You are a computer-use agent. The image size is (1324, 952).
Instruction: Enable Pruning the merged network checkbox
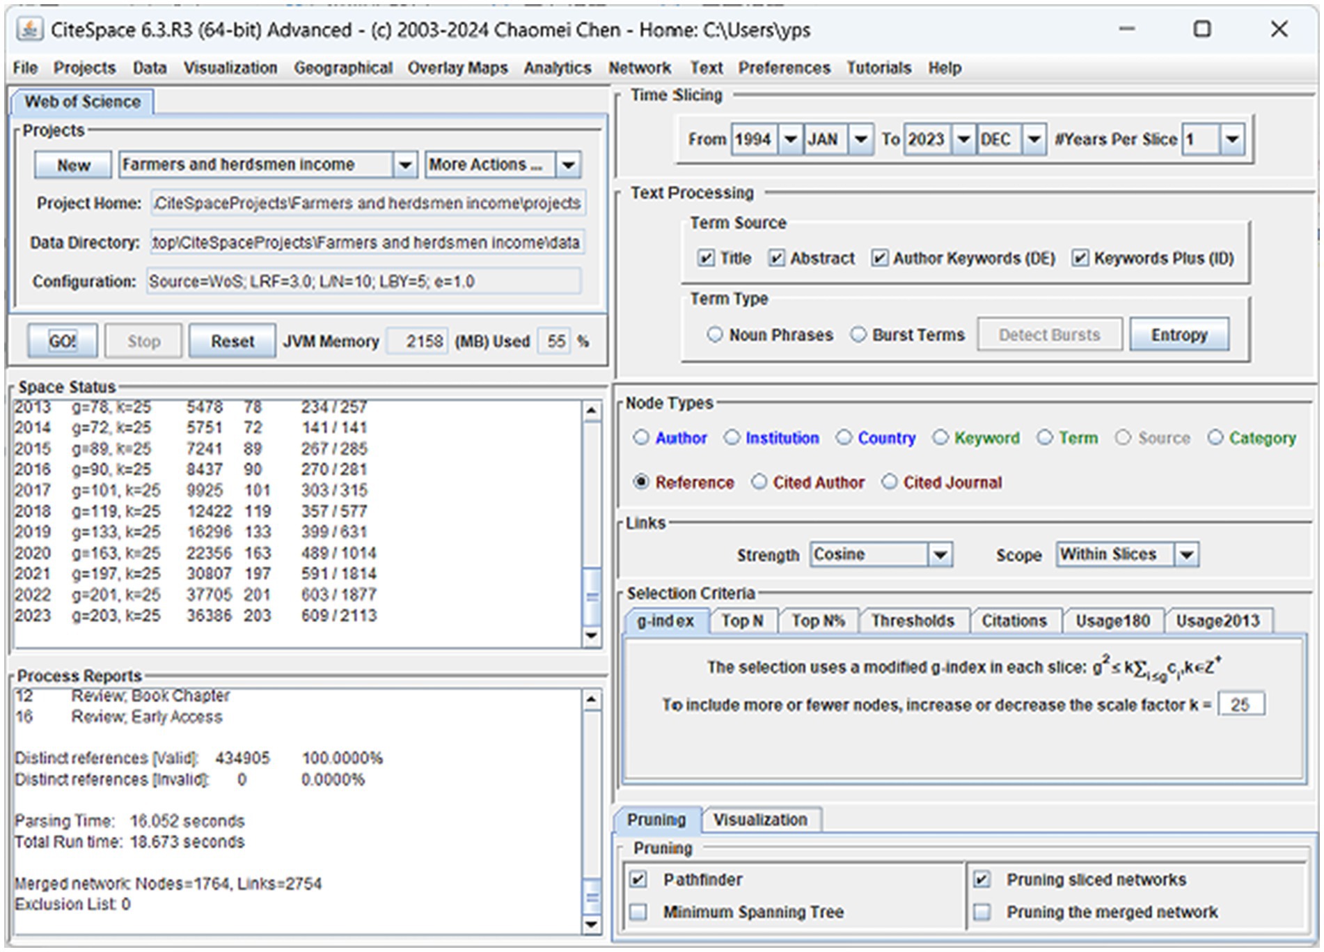point(982,912)
